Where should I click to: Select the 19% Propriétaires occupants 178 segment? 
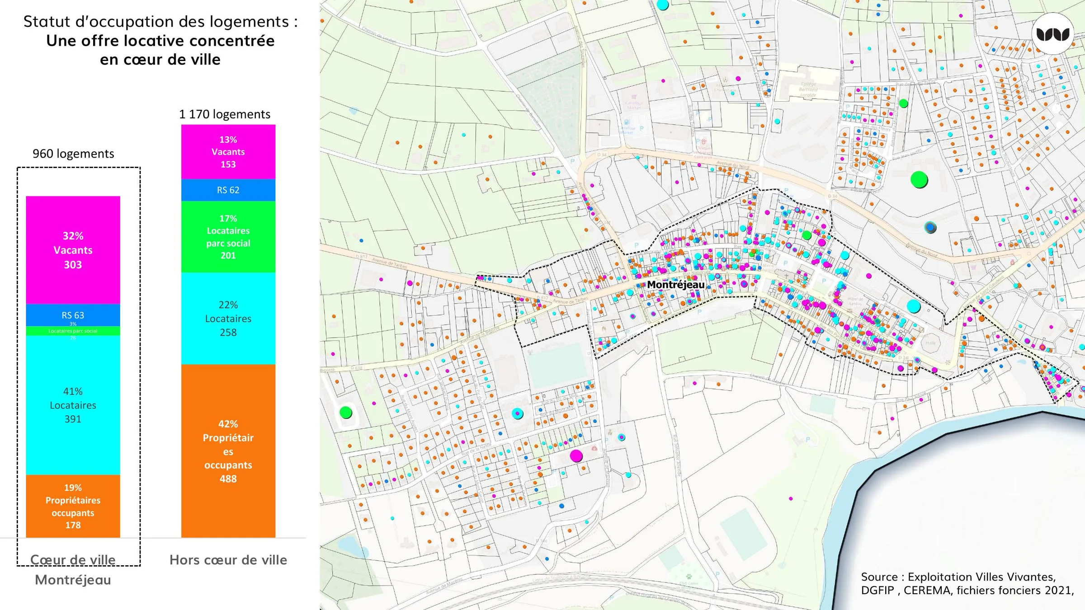pos(73,506)
